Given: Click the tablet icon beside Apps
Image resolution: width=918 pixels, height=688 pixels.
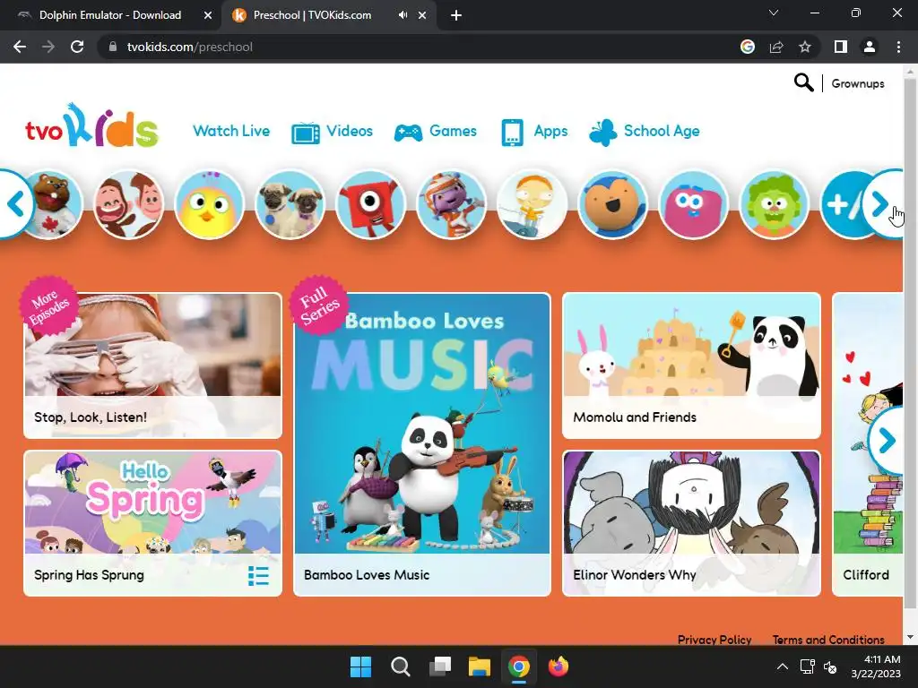Looking at the screenshot, I should point(512,133).
